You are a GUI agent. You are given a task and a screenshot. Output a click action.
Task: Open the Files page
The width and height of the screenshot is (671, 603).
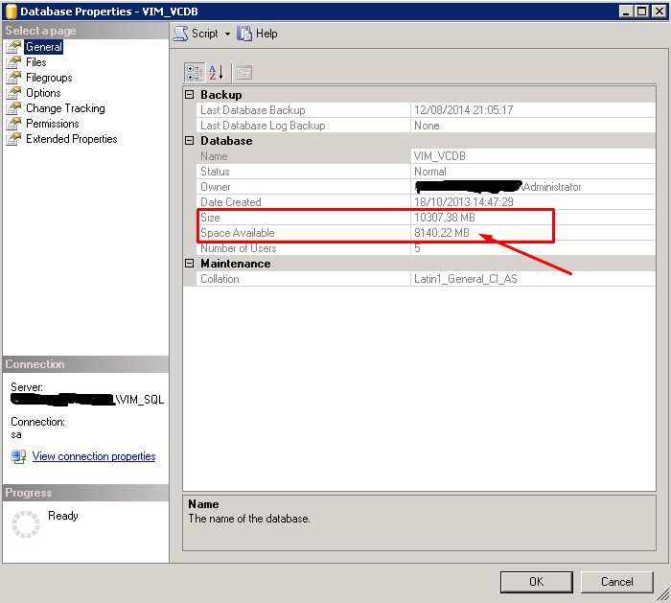pos(35,62)
